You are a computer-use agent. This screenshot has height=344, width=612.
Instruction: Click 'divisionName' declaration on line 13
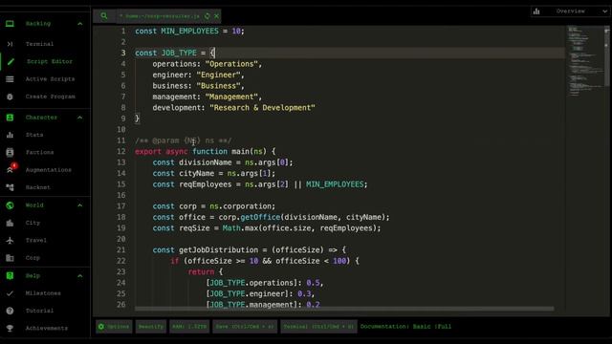pos(205,162)
